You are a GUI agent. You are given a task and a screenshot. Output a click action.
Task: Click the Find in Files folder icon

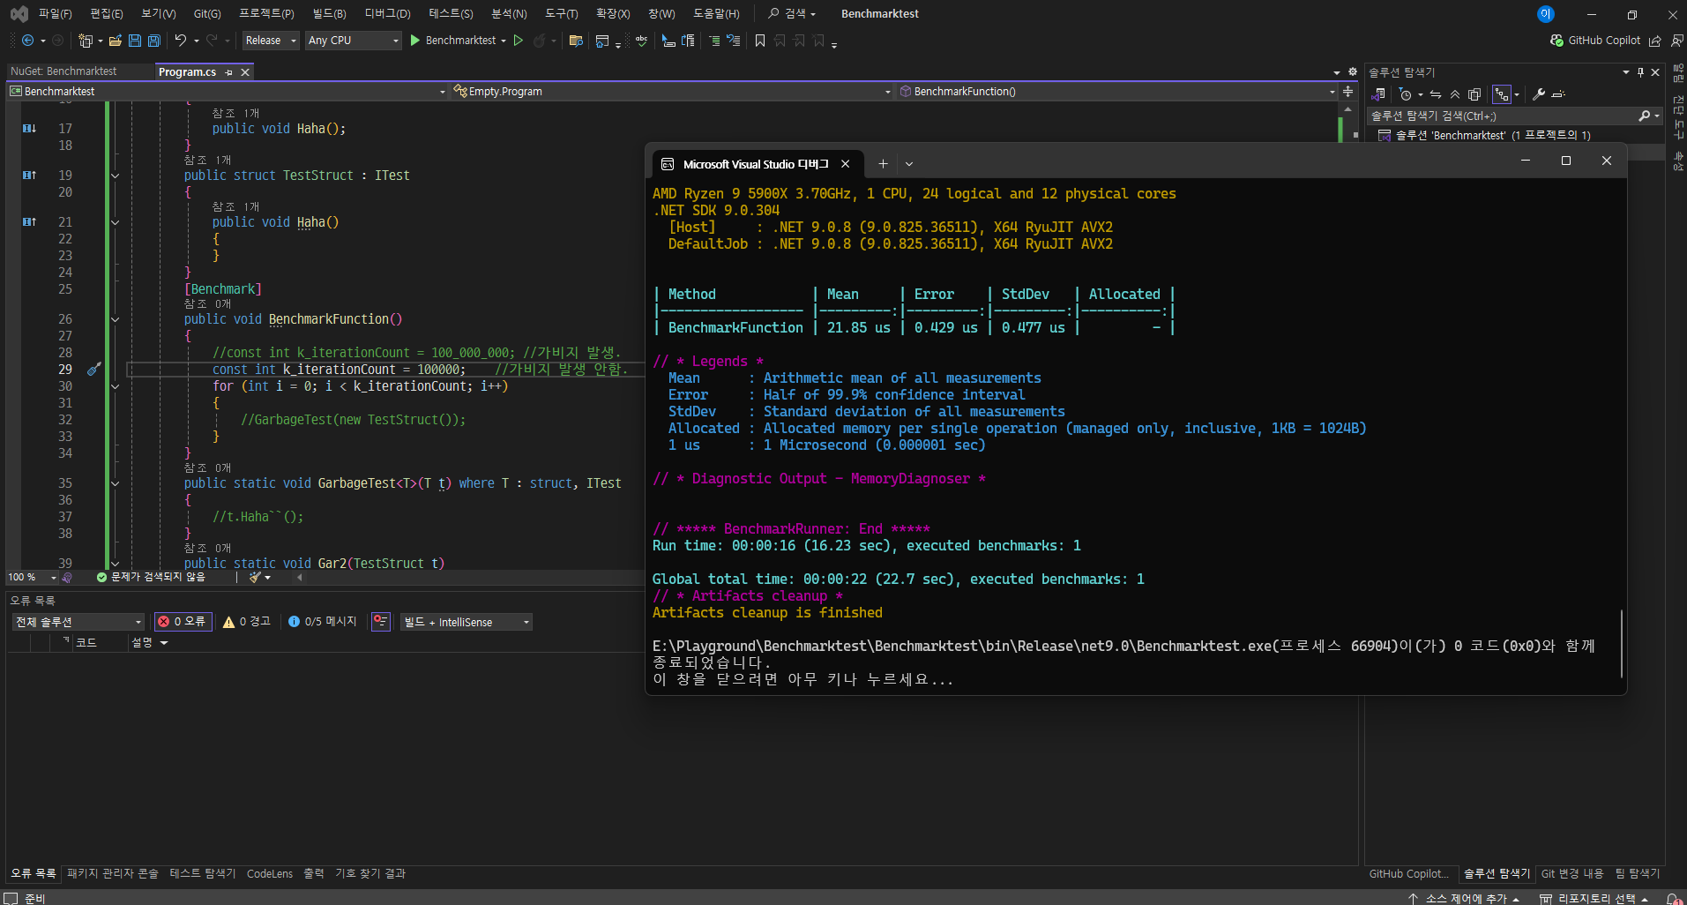click(576, 41)
